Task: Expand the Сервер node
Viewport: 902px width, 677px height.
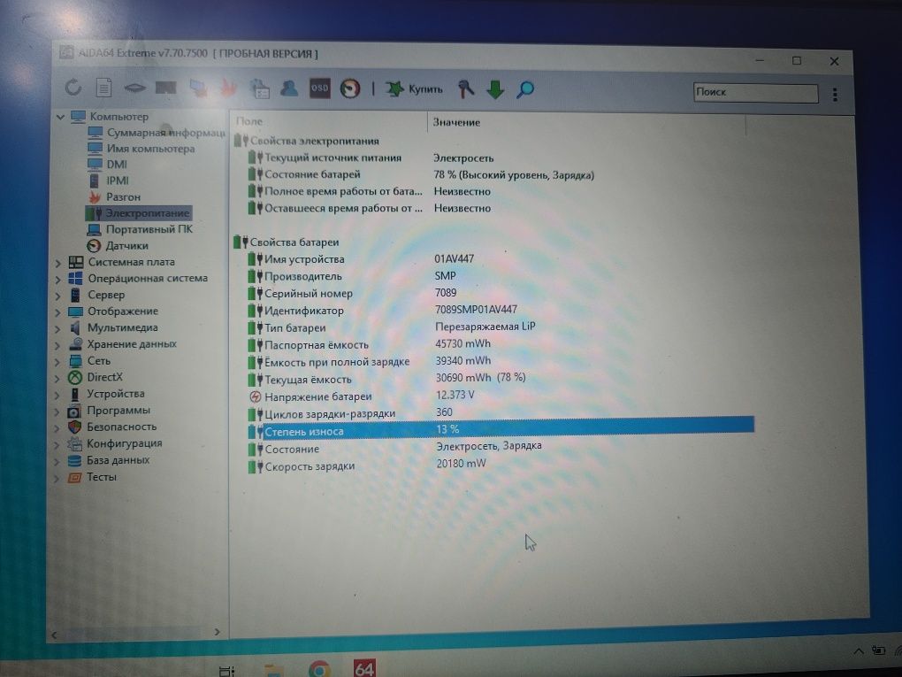Action: pyautogui.click(x=57, y=296)
